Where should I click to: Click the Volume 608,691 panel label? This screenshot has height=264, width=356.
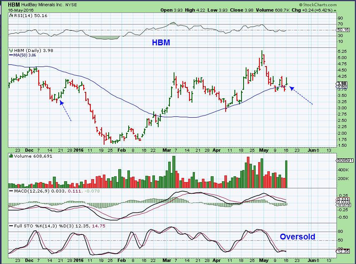(x=33, y=156)
